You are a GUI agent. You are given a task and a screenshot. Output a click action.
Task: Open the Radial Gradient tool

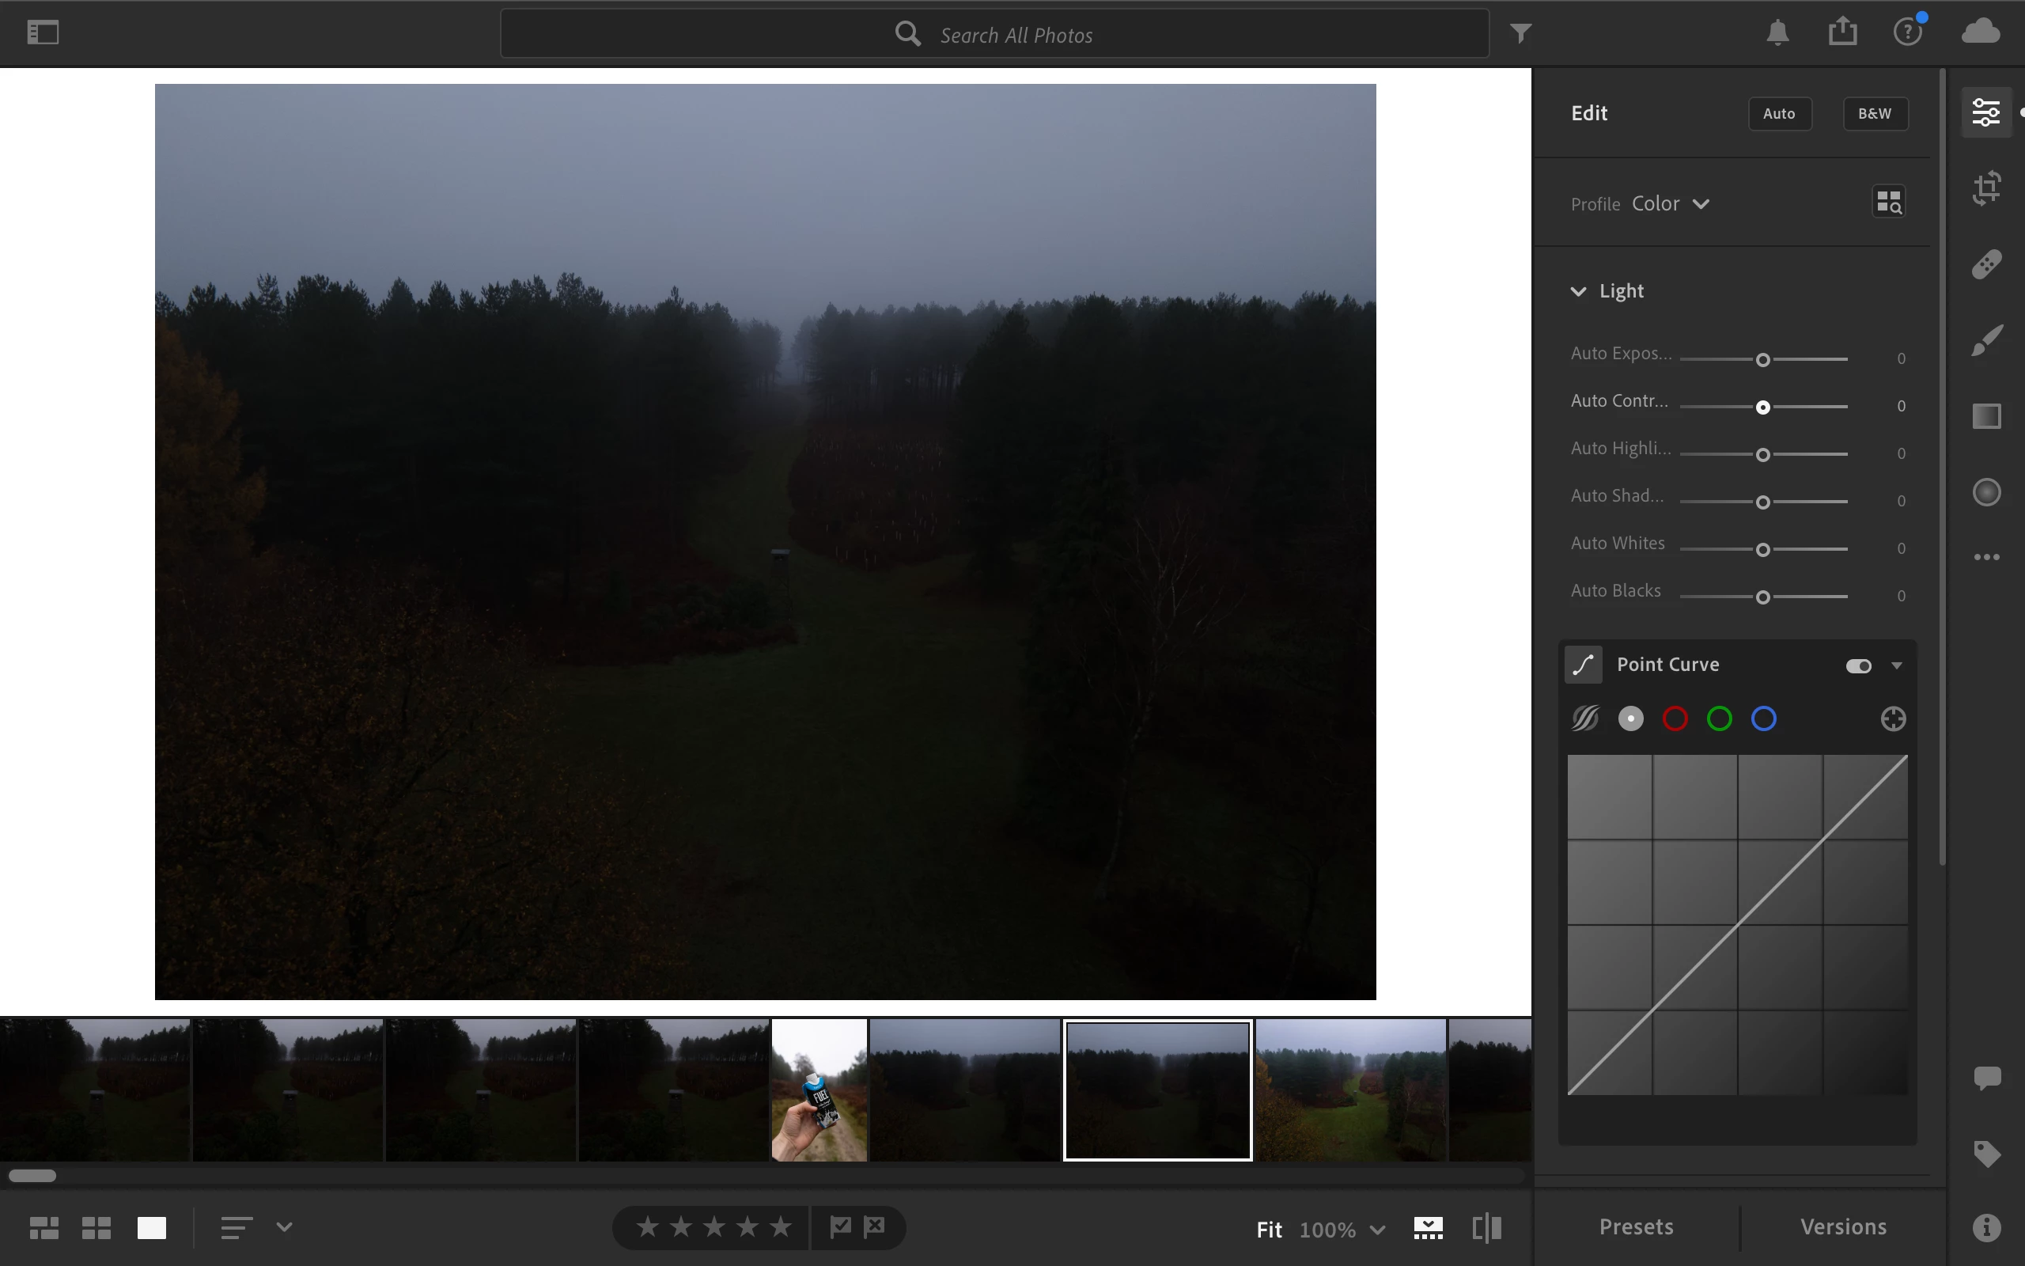pyautogui.click(x=1985, y=492)
